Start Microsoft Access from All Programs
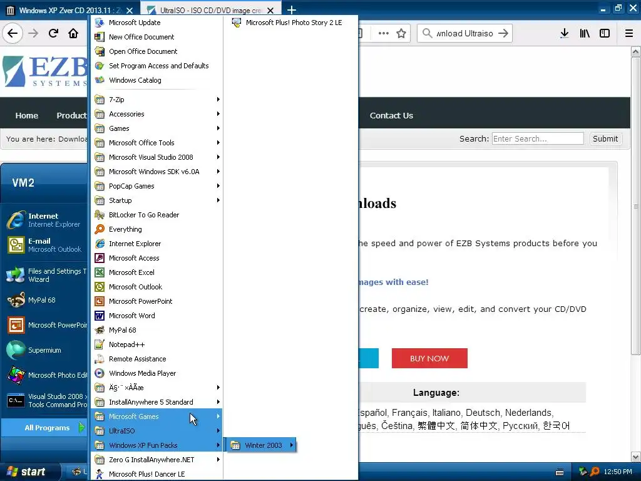 click(x=156, y=258)
